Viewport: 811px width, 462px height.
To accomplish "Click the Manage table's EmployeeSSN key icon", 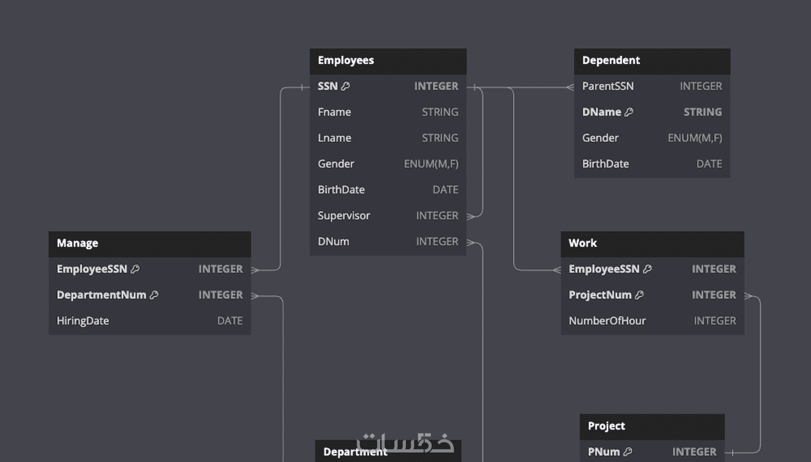I will (135, 269).
